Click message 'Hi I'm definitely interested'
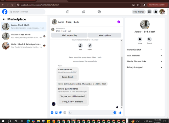This screenshot has height=123, width=169. tap(82, 84)
